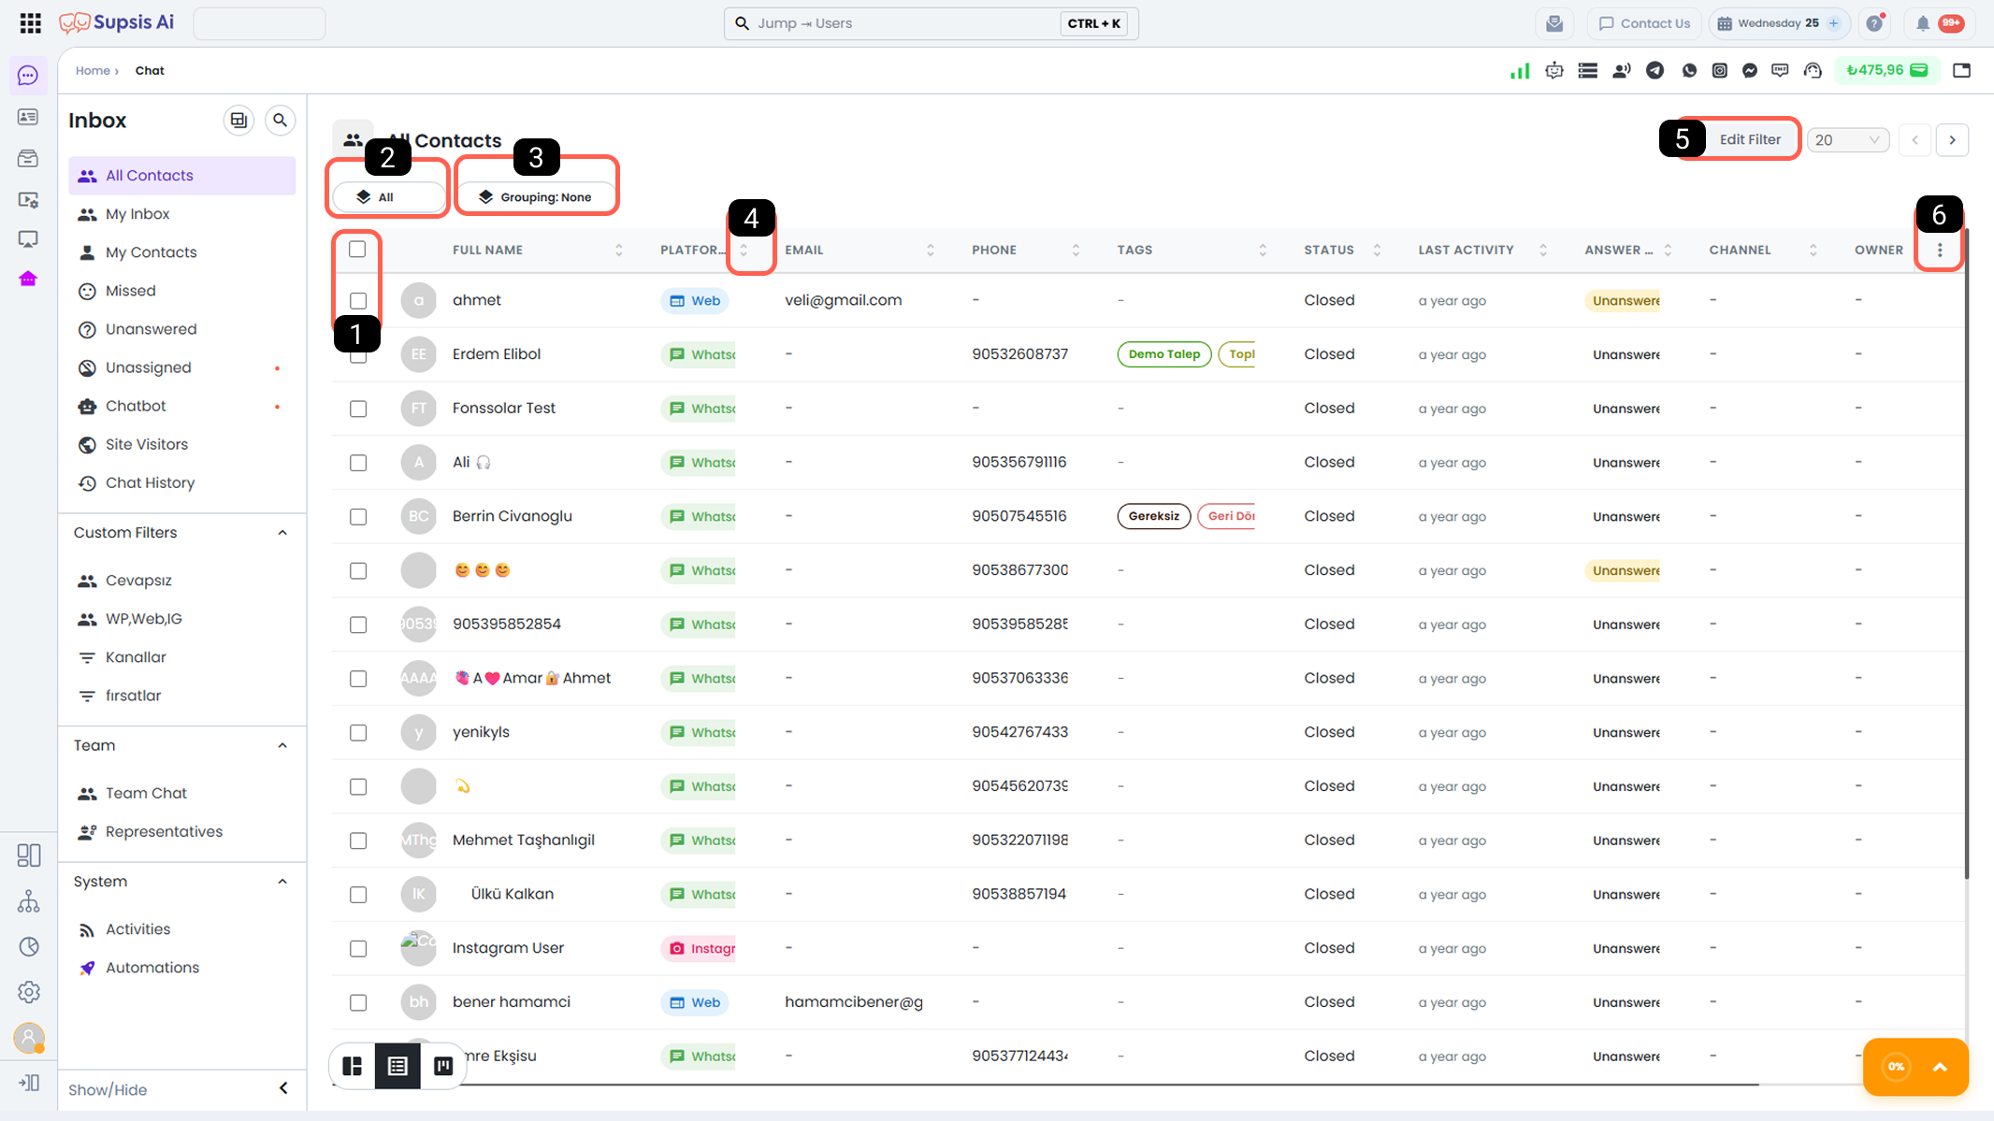This screenshot has width=1994, height=1121.
Task: Open the page size 20 dropdown
Action: pos(1848,139)
